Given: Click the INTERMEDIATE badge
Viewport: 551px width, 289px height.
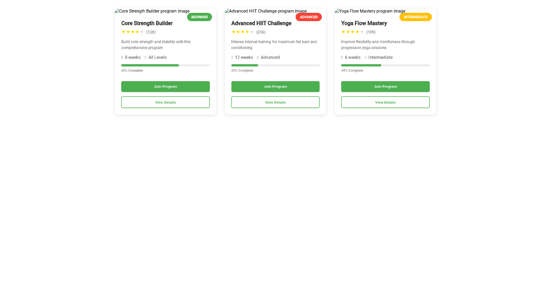Looking at the screenshot, I should 416,17.
